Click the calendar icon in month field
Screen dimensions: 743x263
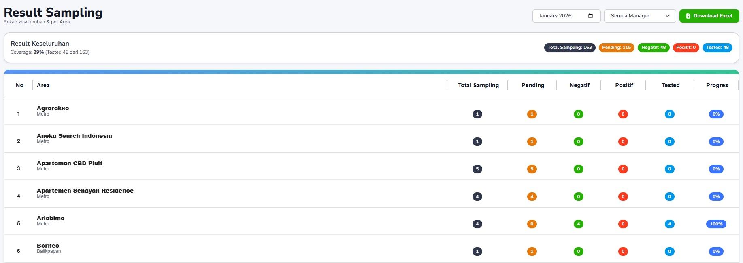[590, 16]
